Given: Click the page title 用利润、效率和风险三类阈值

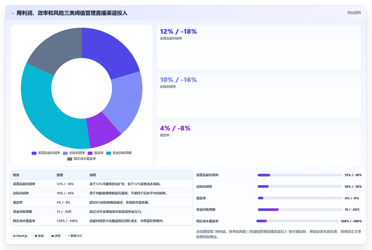Looking at the screenshot, I should 72,13.
